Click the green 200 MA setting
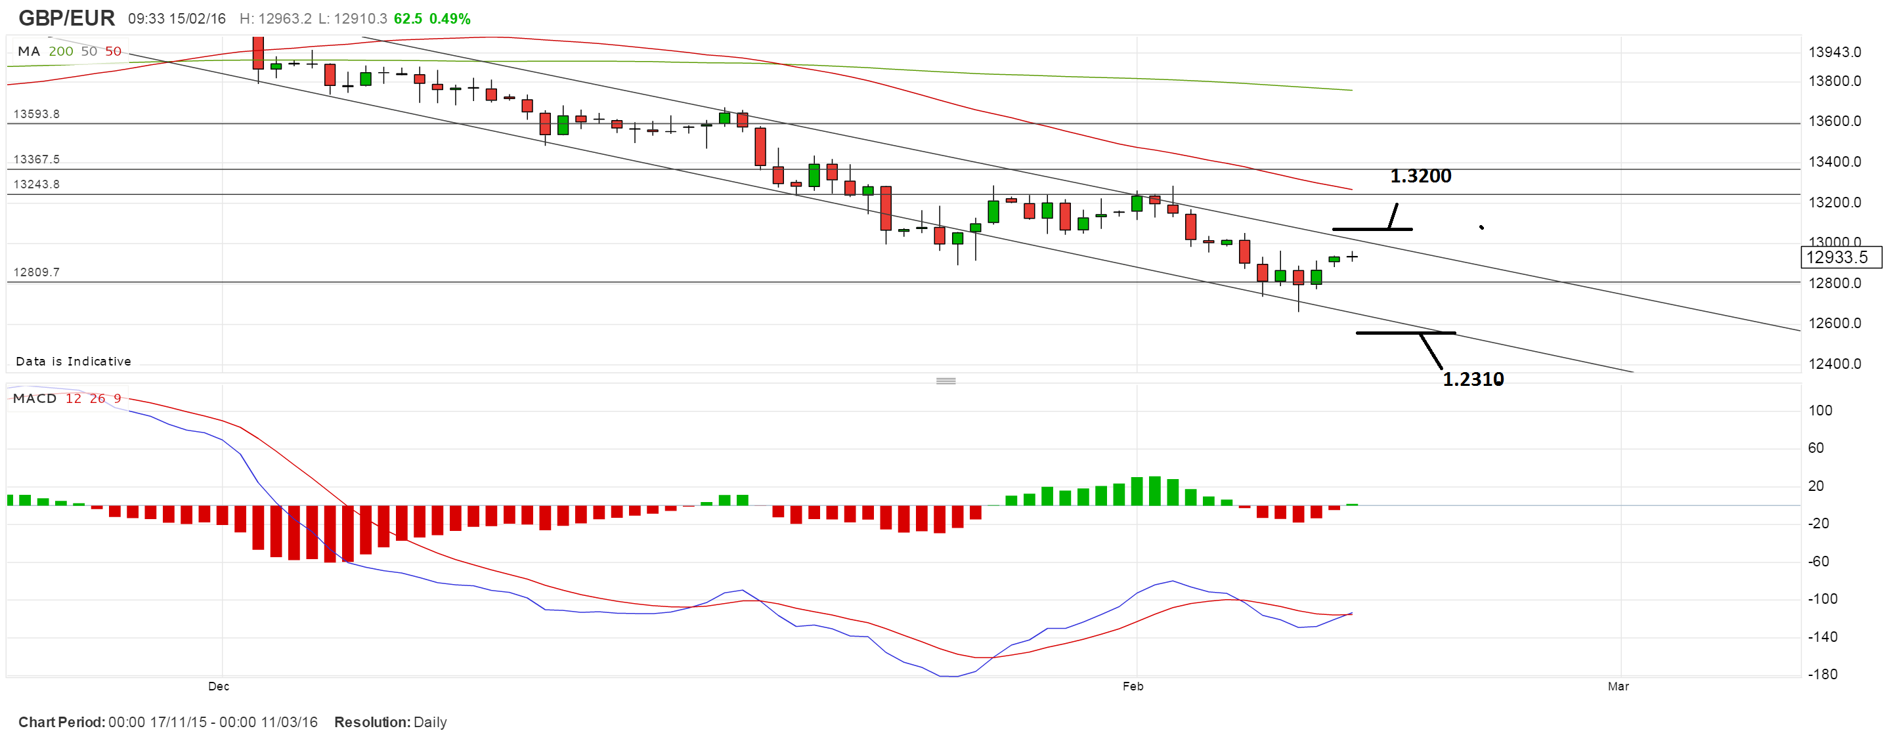Viewport: 1891px width, 737px height. [x=61, y=51]
